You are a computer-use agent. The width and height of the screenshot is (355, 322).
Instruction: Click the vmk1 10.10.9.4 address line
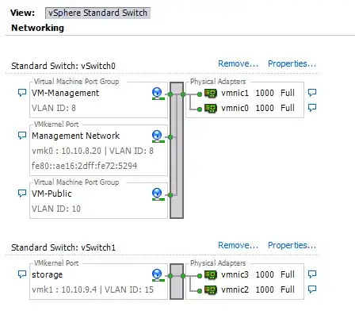click(x=93, y=289)
